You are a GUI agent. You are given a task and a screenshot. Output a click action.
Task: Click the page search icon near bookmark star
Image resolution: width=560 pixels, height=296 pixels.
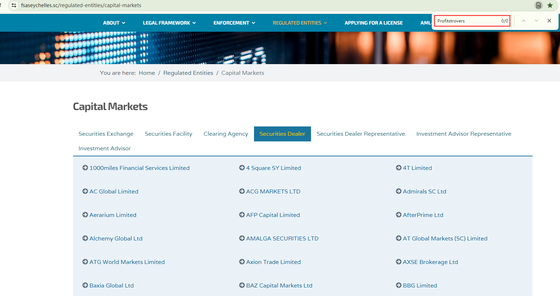tap(538, 5)
